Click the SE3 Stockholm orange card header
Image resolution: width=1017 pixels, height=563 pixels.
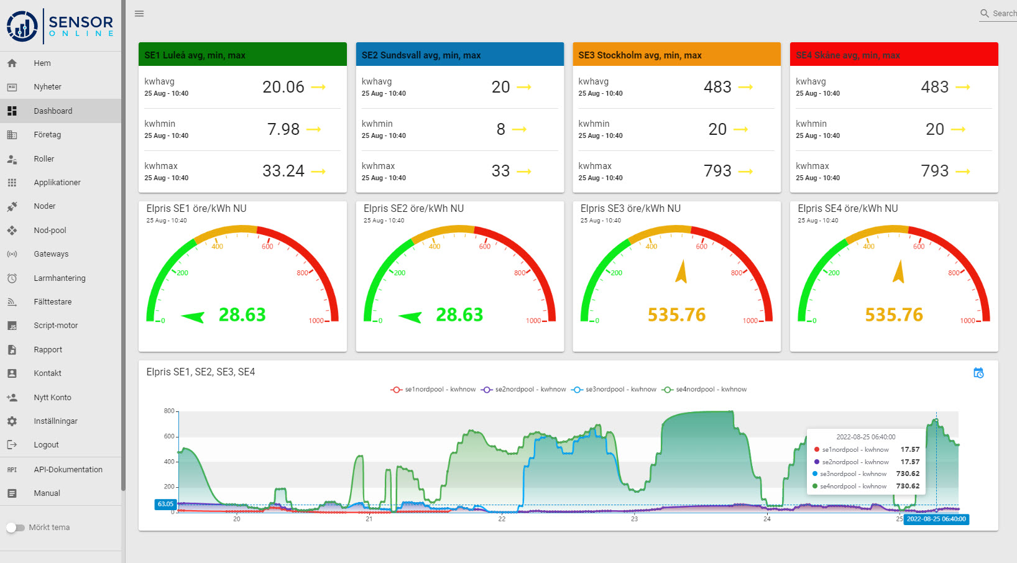[676, 55]
